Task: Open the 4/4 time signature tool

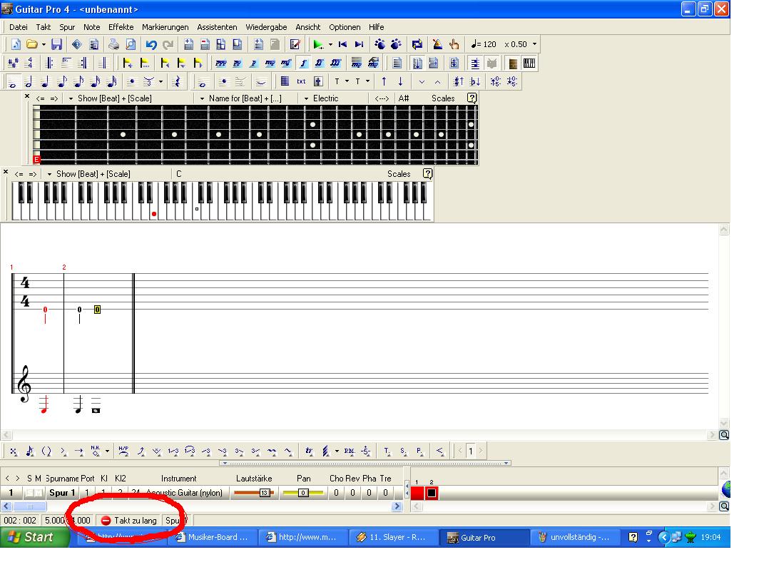Action: point(30,63)
